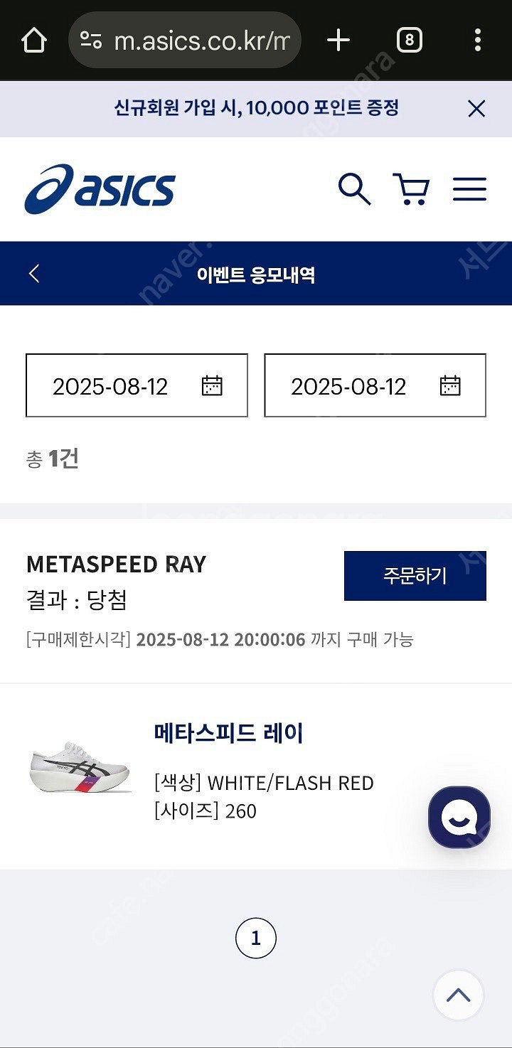Image resolution: width=512 pixels, height=1048 pixels.
Task: Open the start date calendar picker
Action: point(212,385)
